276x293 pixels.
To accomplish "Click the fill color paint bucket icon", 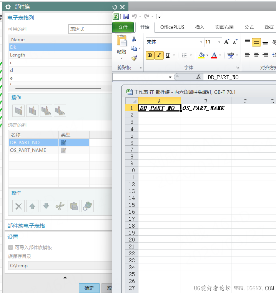I will [x=201, y=55].
